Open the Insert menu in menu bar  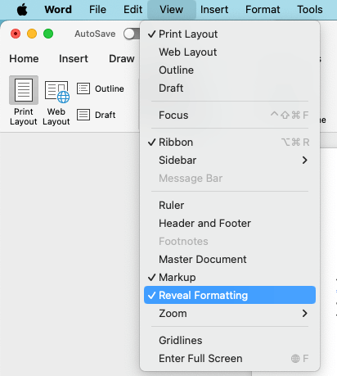tap(214, 10)
